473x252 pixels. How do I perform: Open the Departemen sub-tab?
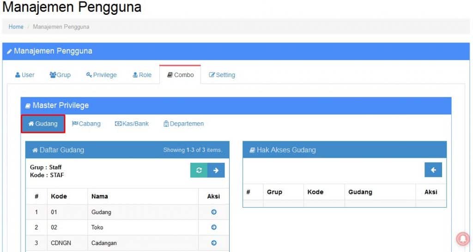pyautogui.click(x=183, y=124)
